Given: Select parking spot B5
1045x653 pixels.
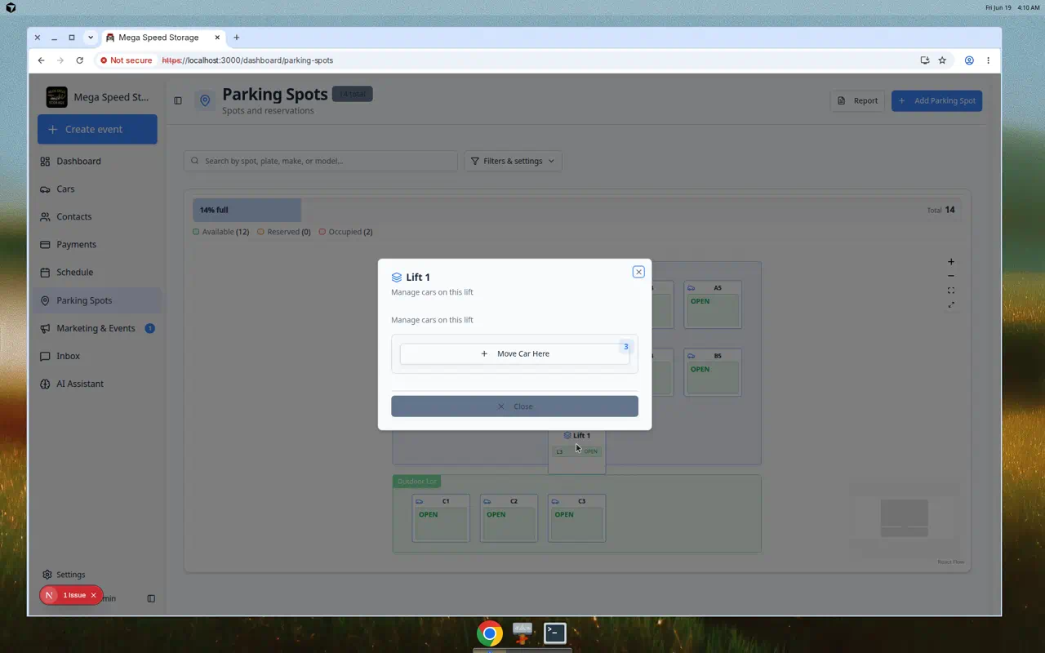Looking at the screenshot, I should coord(713,373).
